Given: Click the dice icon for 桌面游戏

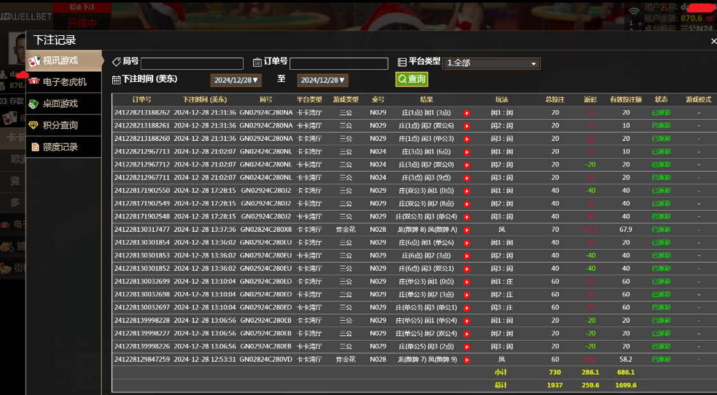Looking at the screenshot, I should (34, 104).
